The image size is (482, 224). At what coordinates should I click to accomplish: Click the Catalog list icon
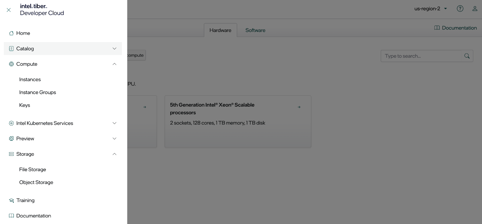point(11,48)
